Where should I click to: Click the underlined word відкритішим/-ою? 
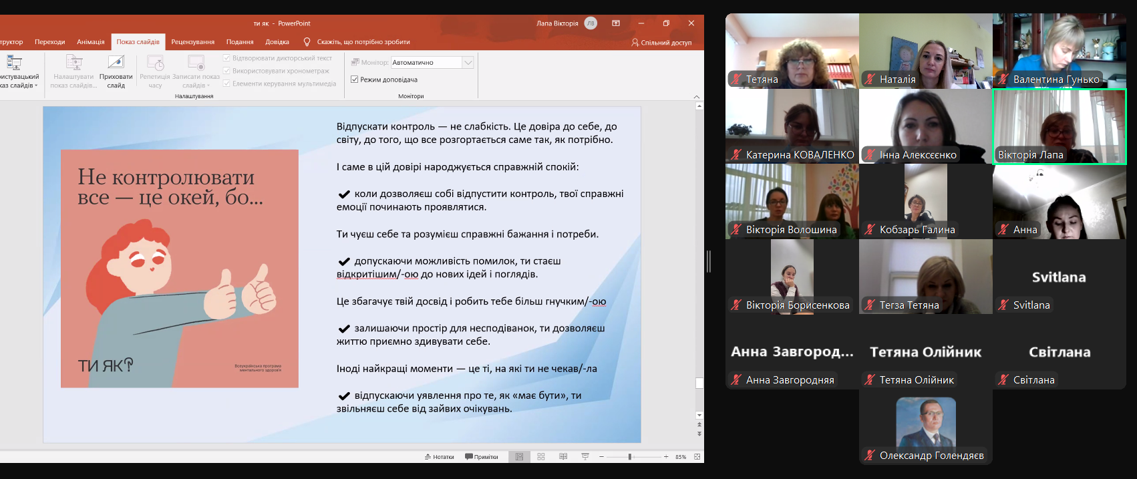pyautogui.click(x=377, y=274)
